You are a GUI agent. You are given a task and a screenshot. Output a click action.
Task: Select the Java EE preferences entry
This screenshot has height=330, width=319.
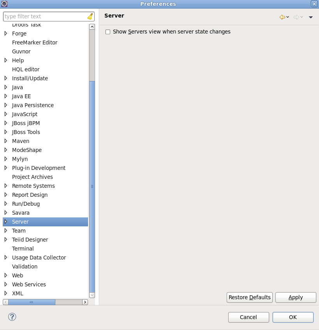point(21,96)
